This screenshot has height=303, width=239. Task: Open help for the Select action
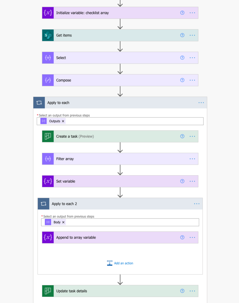click(182, 58)
